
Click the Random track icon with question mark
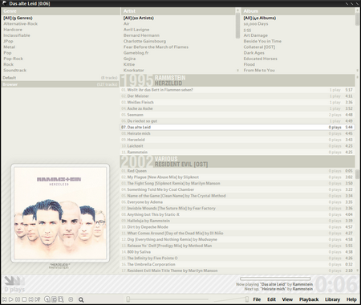[x=37, y=299]
